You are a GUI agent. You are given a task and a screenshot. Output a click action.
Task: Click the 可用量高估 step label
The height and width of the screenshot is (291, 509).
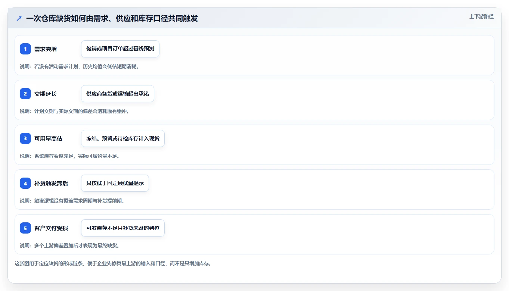click(48, 138)
